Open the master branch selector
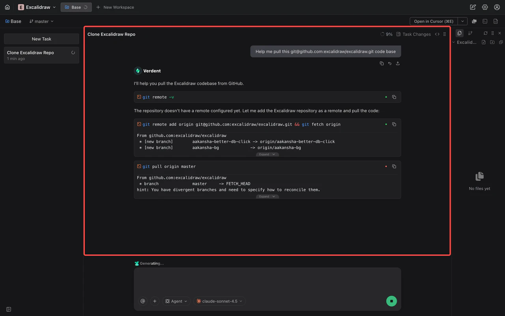The height and width of the screenshot is (316, 505). click(41, 21)
